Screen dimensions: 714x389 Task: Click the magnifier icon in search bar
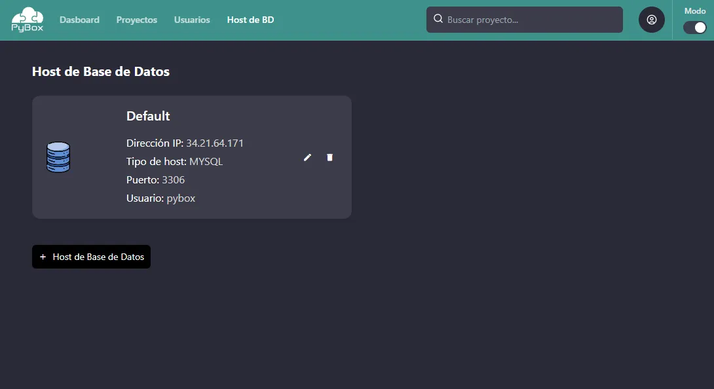coord(438,19)
